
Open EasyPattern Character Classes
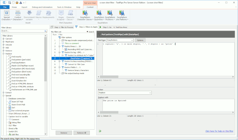pyautogui.click(x=85, y=15)
